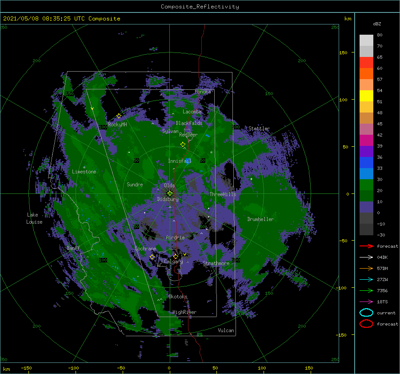Click the green 7356 arrow icon
The image size is (400, 374).
point(366,290)
